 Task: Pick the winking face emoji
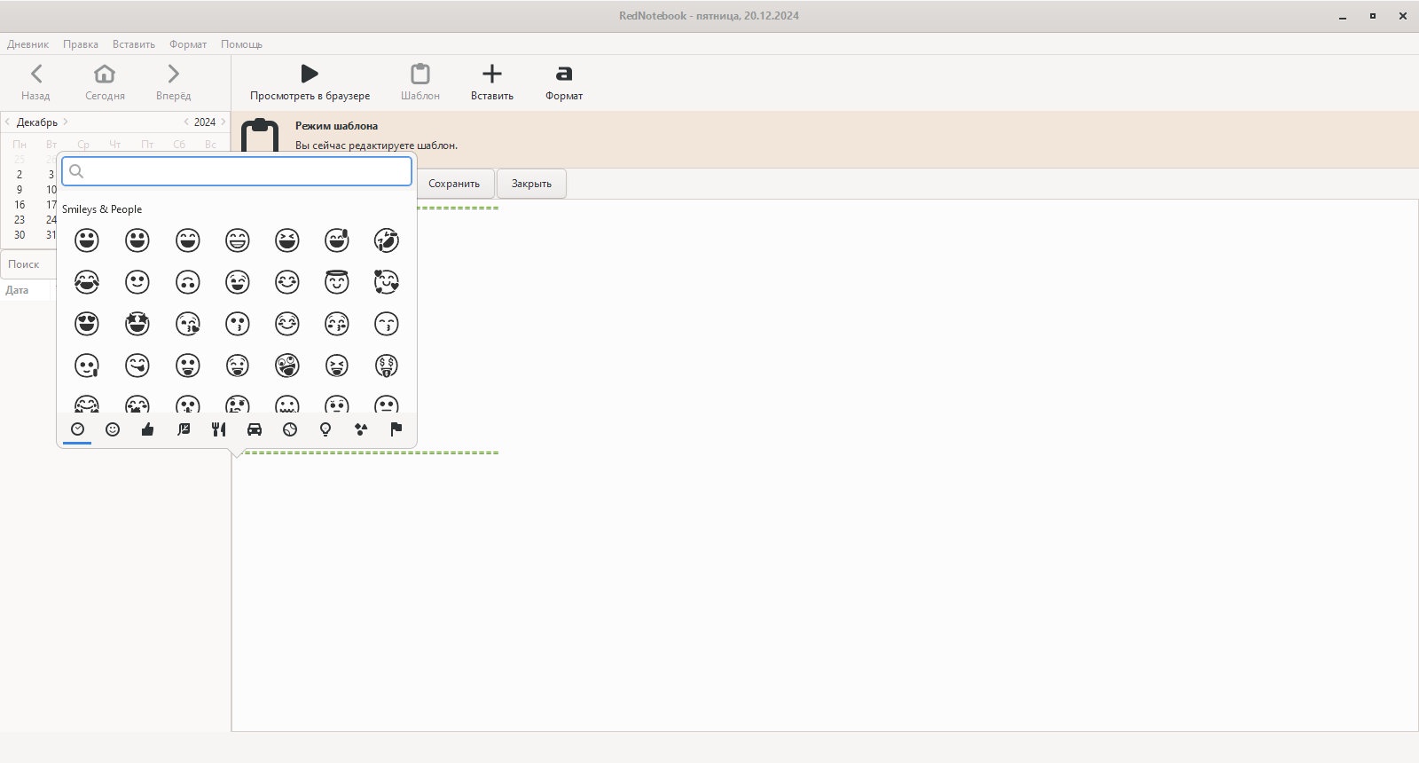pyautogui.click(x=237, y=282)
